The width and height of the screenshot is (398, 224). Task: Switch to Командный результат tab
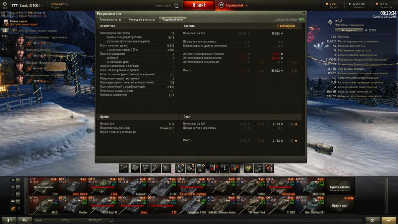[x=142, y=20]
